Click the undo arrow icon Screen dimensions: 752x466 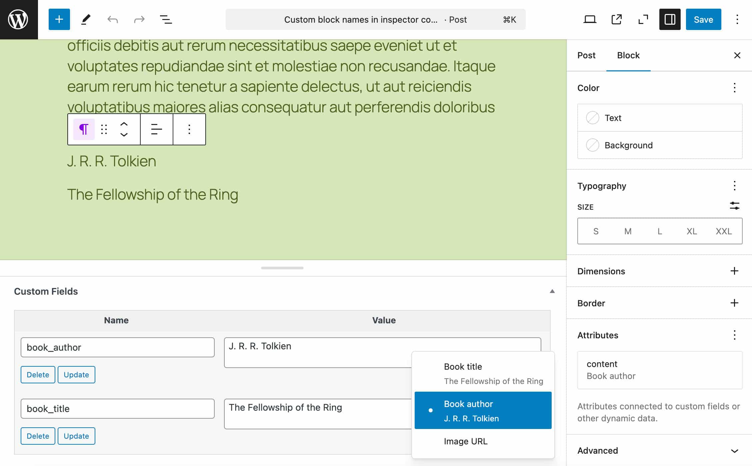(113, 19)
